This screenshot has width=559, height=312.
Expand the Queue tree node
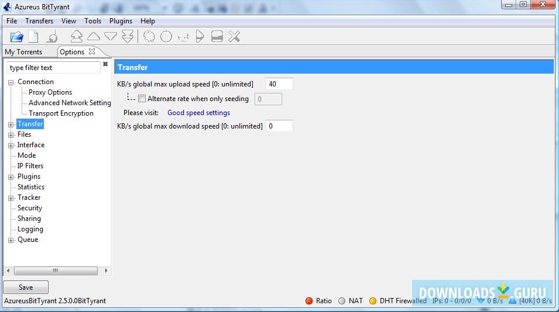[x=11, y=241]
